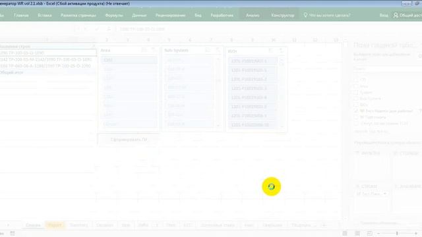
Task: Click the formula bar enter (checkmark) icon
Action: coord(97,29)
